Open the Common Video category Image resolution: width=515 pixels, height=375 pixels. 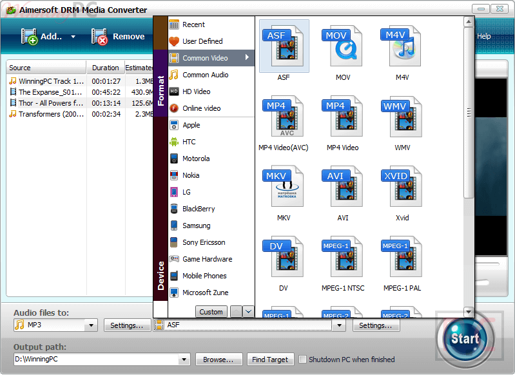[211, 58]
